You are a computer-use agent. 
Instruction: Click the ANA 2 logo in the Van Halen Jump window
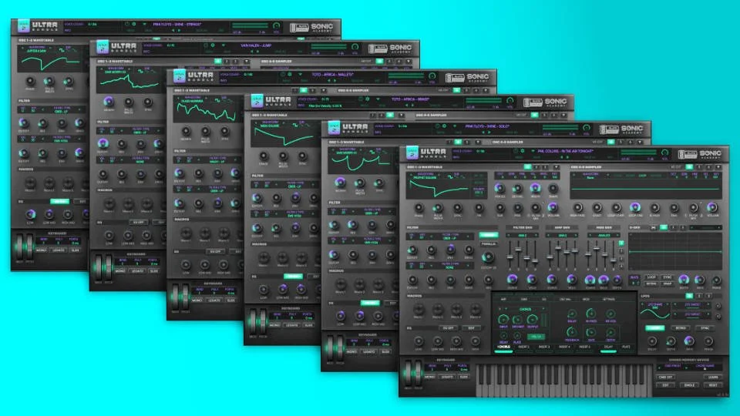[x=103, y=47]
